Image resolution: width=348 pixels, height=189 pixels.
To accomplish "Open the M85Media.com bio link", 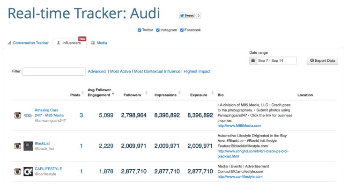I will pos(239,125).
